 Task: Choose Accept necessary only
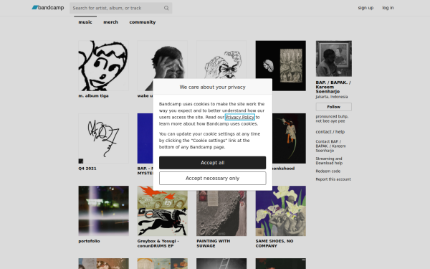pyautogui.click(x=213, y=179)
